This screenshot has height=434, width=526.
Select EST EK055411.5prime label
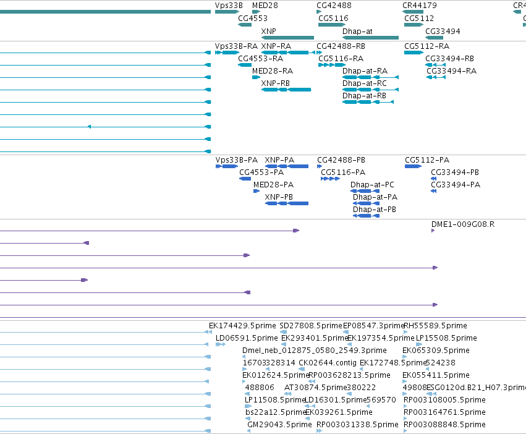[436, 375]
